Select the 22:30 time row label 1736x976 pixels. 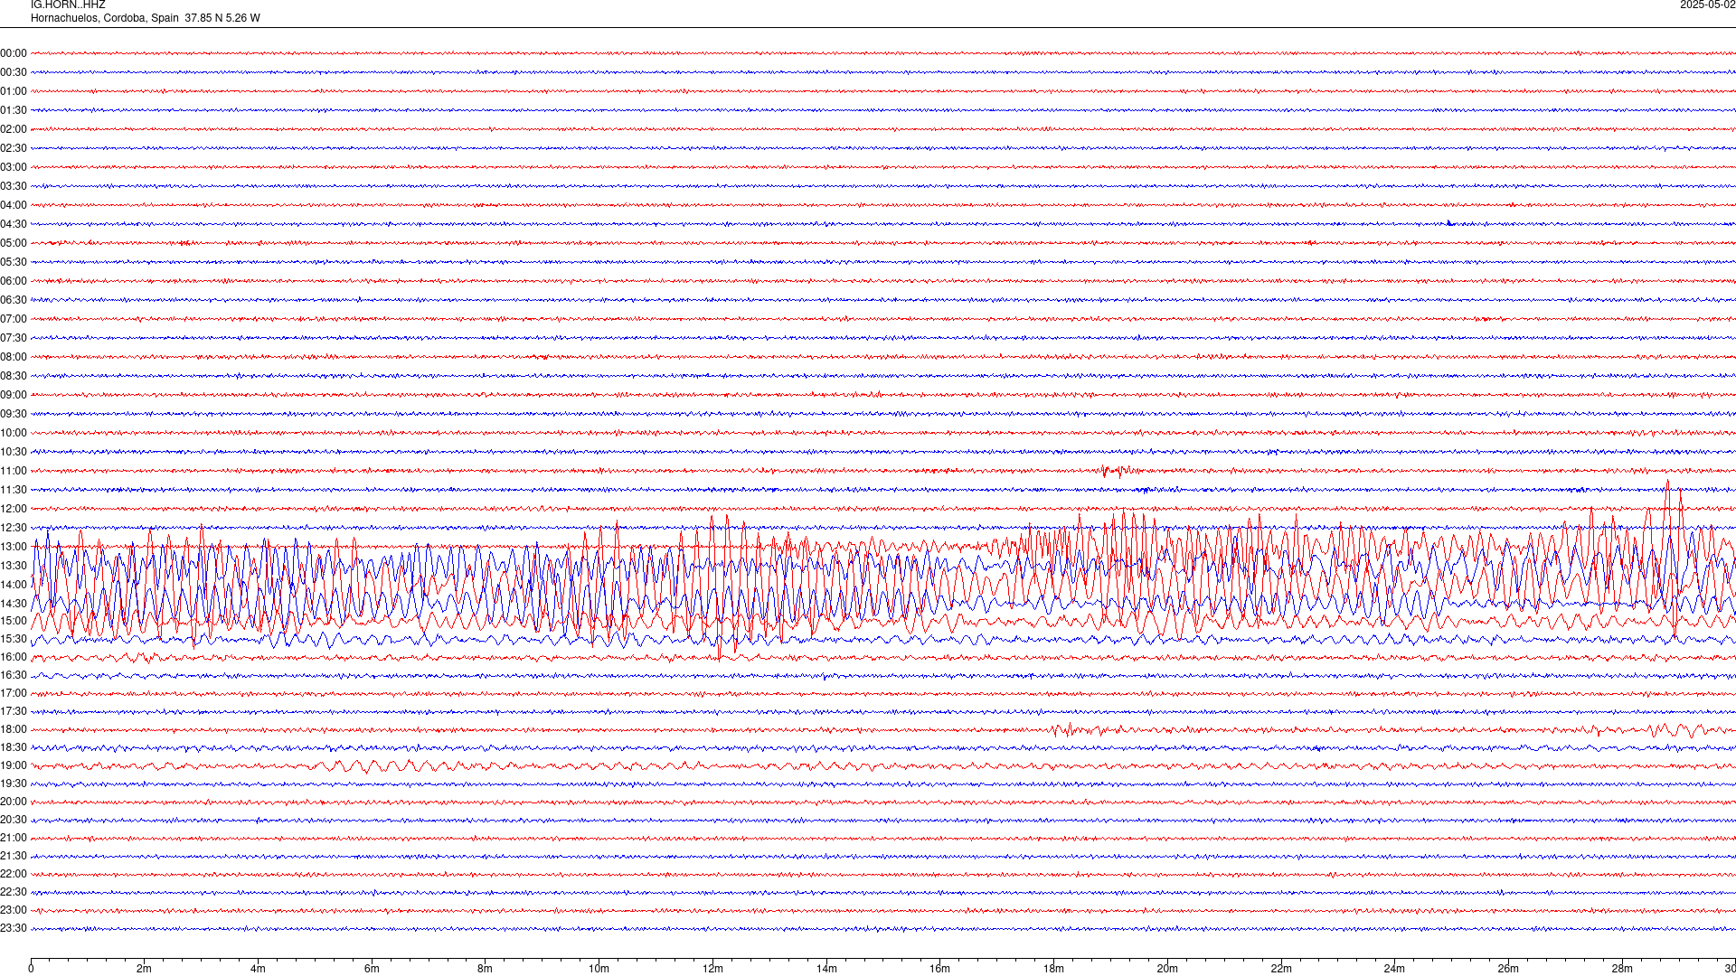(14, 892)
